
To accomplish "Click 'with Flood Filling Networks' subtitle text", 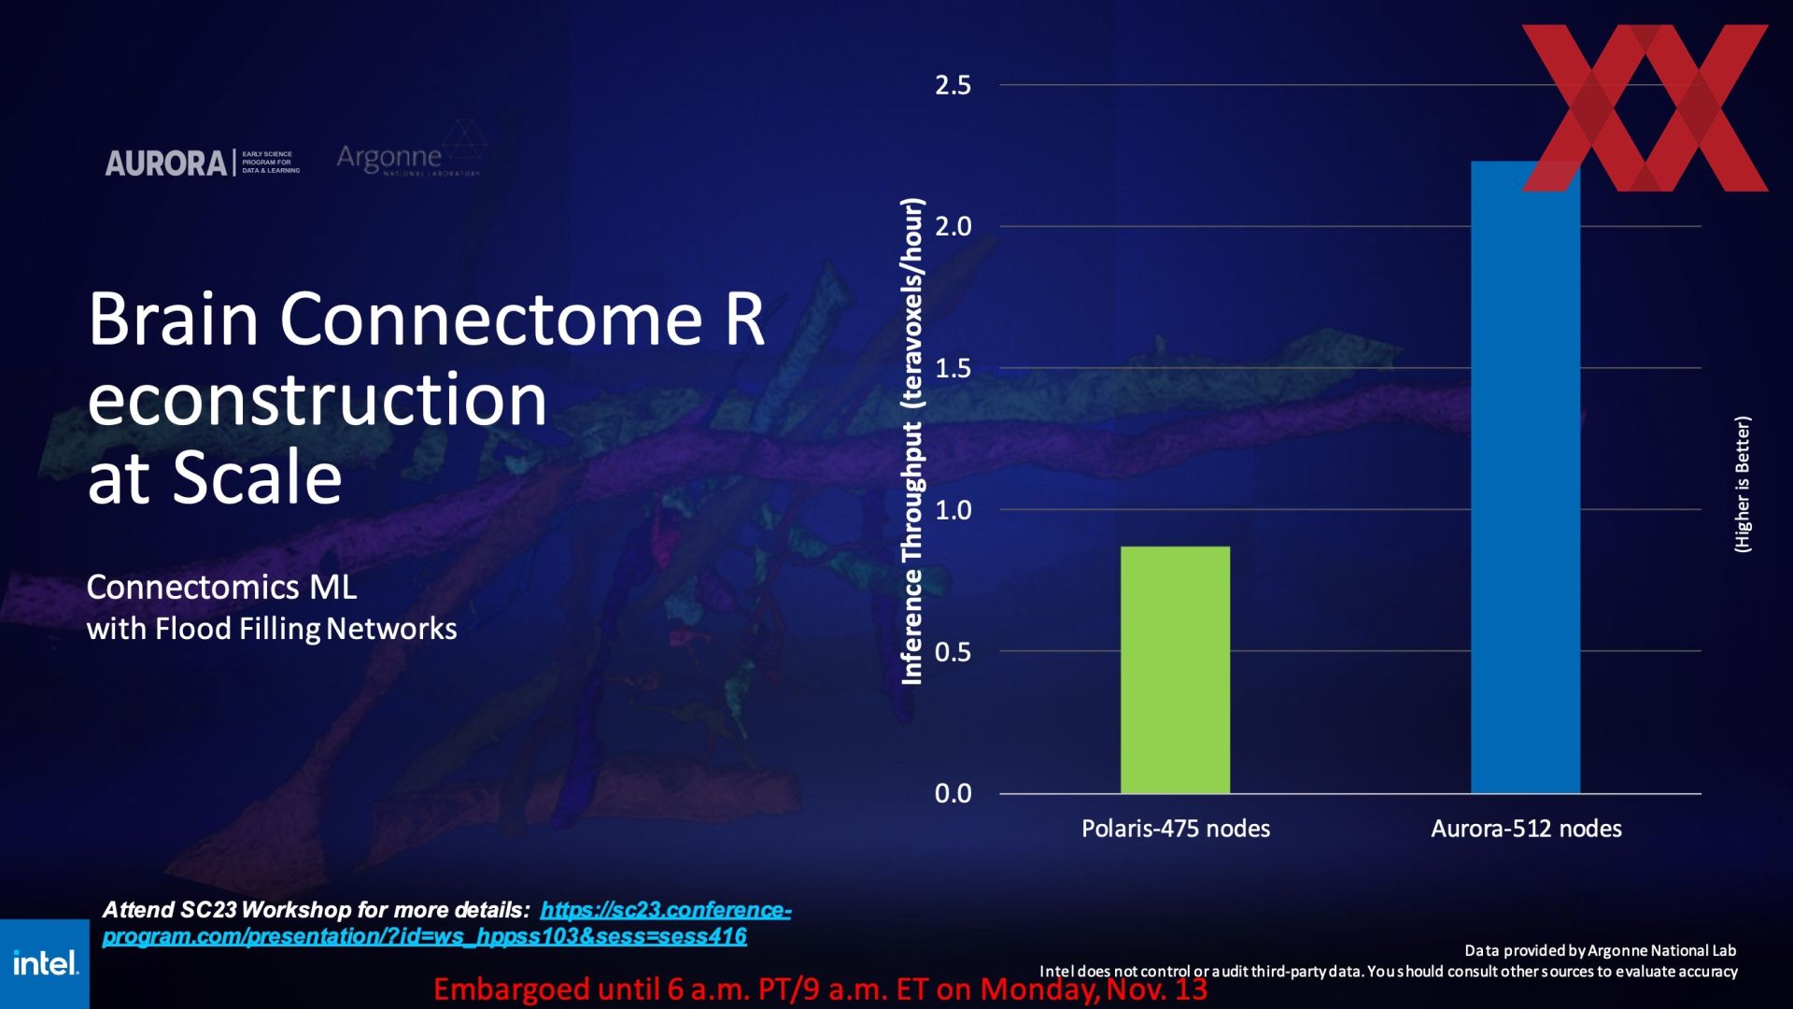I will point(272,629).
